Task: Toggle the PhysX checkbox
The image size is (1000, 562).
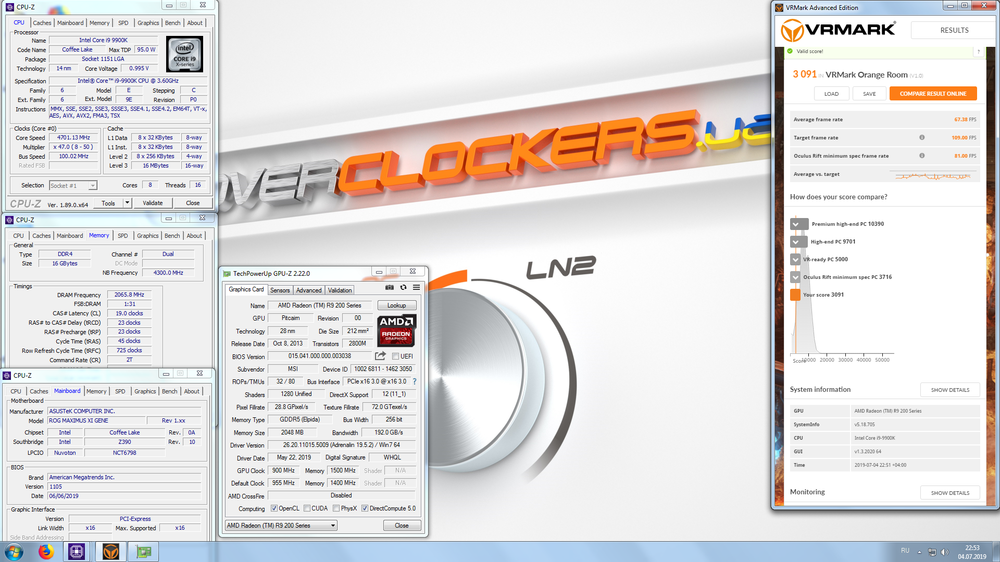Action: coord(336,508)
